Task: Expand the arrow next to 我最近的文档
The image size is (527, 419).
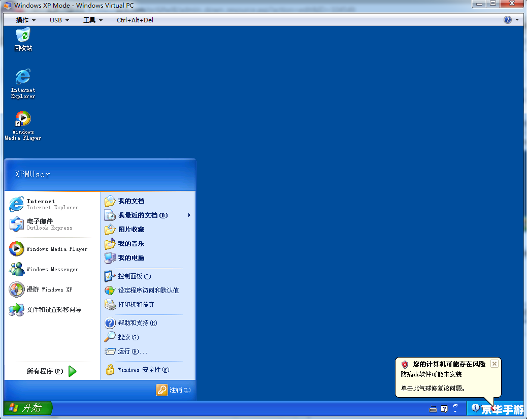Action: click(x=189, y=215)
